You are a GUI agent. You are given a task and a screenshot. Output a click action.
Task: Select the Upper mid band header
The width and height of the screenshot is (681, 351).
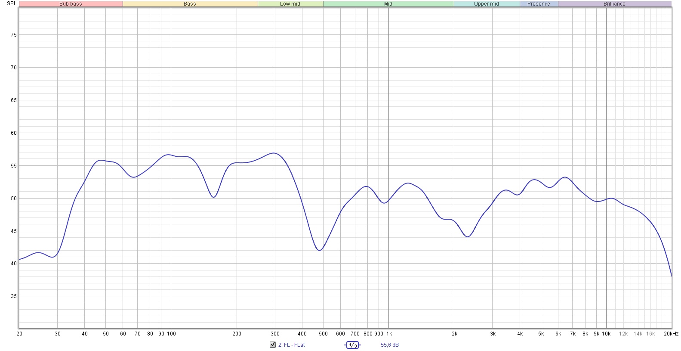487,4
